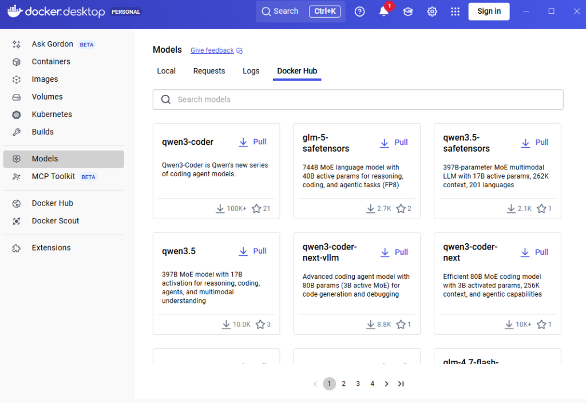586x403 pixels.
Task: Open Ask Gordon in the sidebar
Action: (x=52, y=44)
